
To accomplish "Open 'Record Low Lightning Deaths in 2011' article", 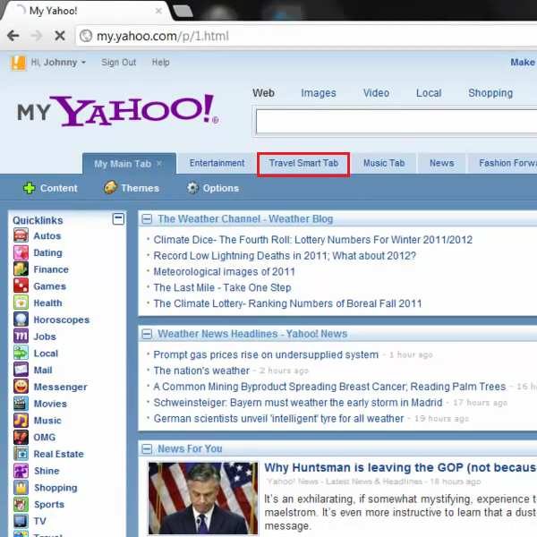I will click(285, 256).
